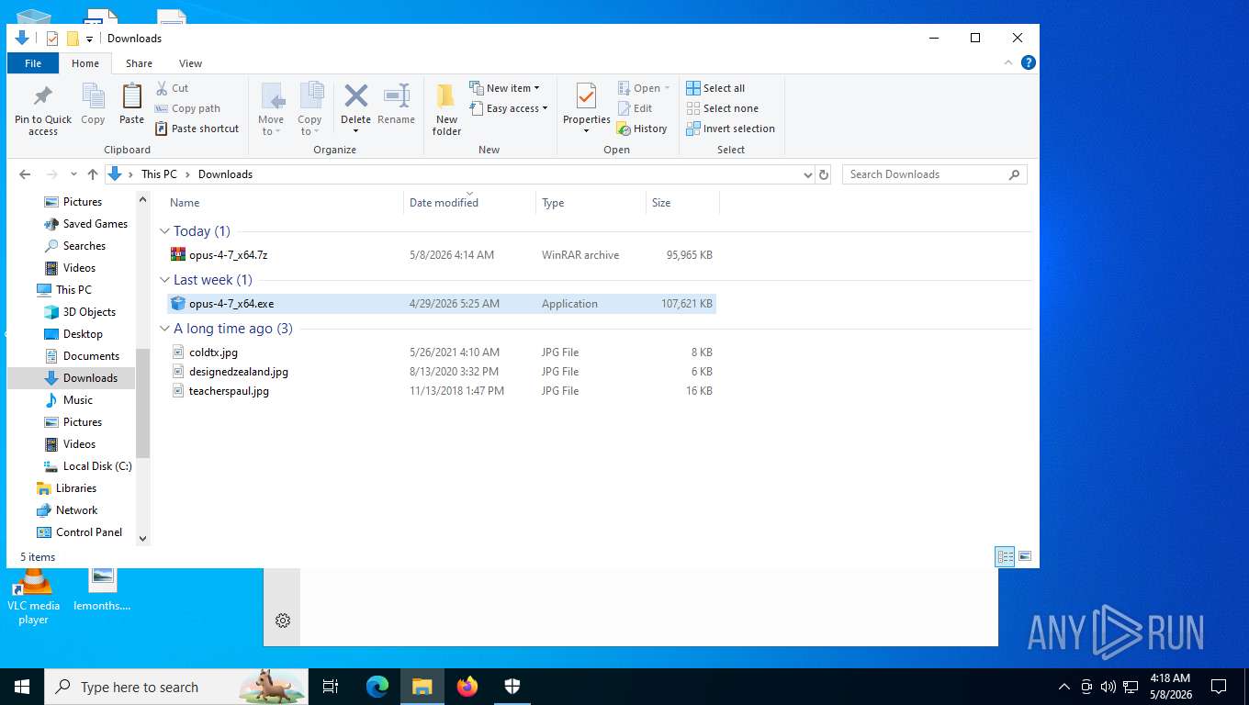Open Windows Security from taskbar
The image size is (1249, 705).
click(512, 687)
